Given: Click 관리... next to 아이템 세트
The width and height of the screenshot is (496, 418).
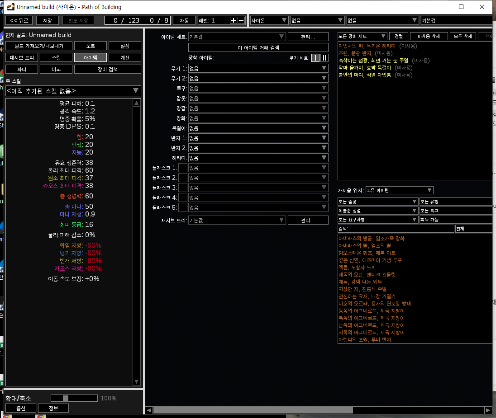Looking at the screenshot, I should (x=308, y=37).
